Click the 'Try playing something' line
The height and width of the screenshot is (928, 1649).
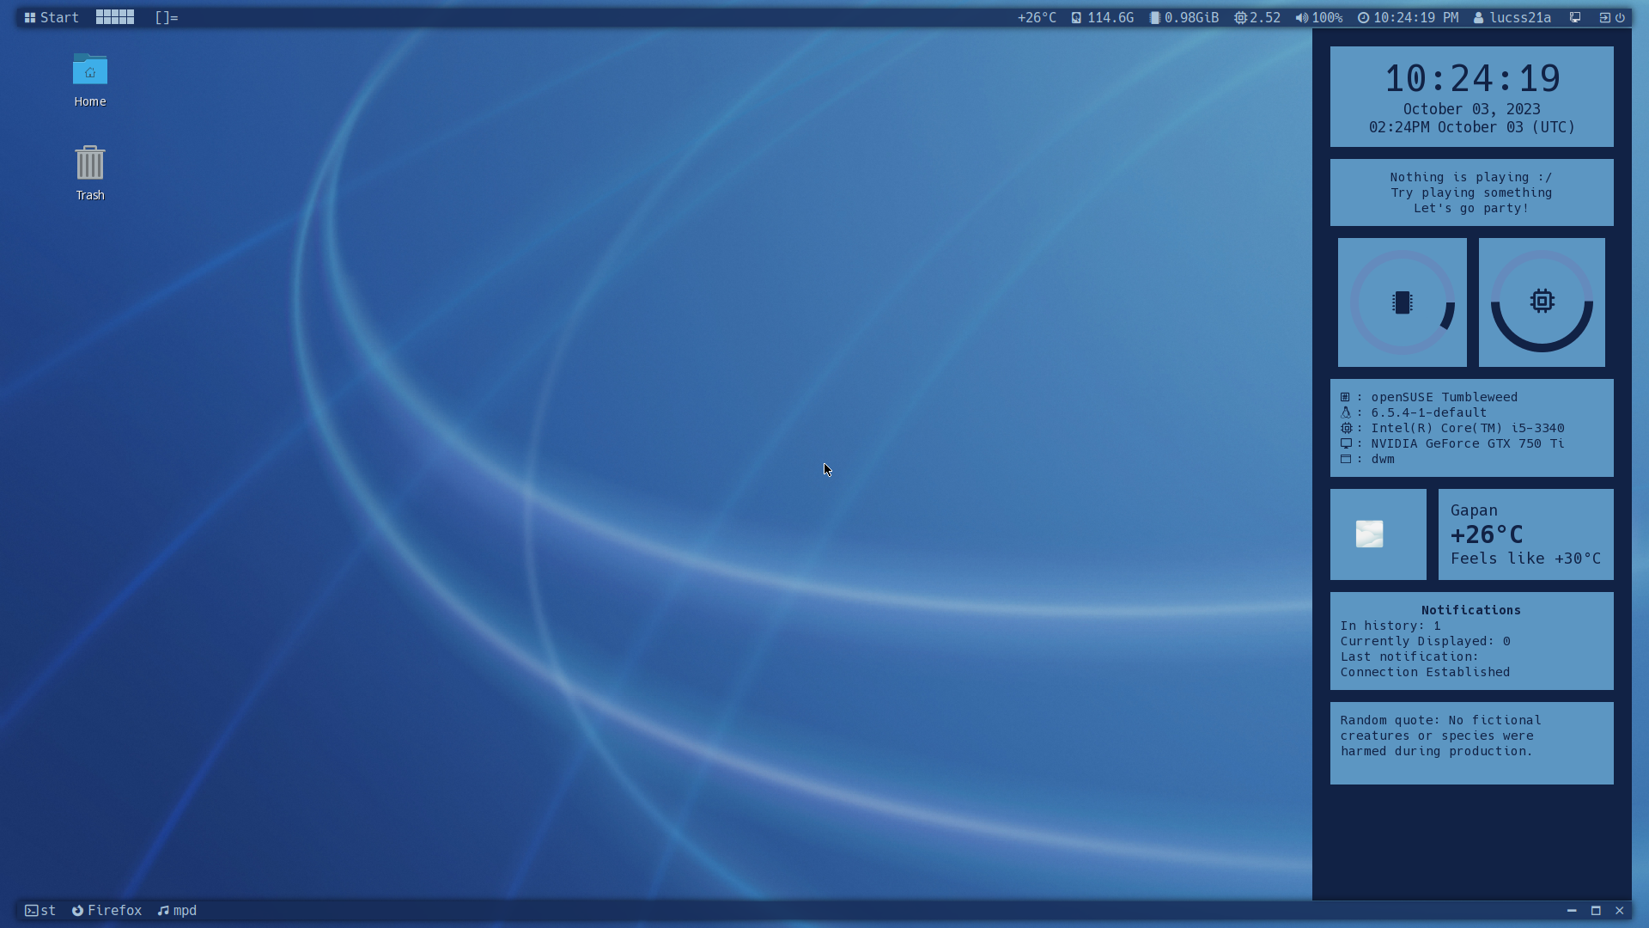1471,192
